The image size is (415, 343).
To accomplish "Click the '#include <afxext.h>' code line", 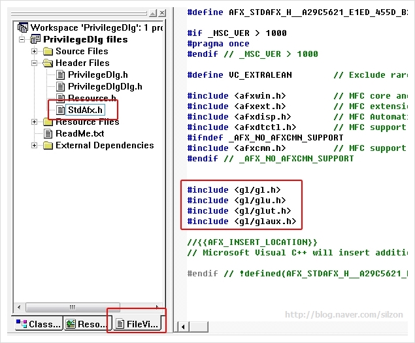I will coord(237,106).
